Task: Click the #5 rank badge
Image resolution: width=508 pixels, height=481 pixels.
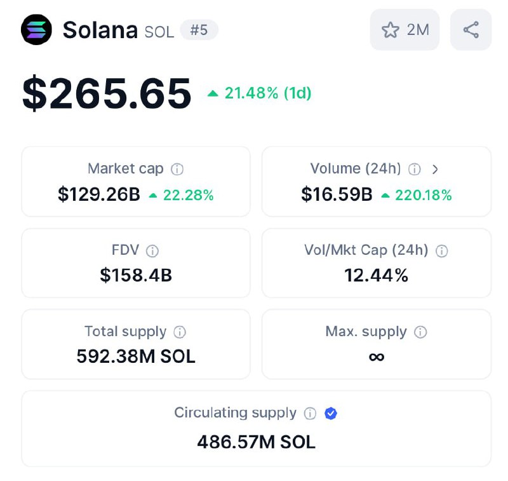Action: [199, 30]
